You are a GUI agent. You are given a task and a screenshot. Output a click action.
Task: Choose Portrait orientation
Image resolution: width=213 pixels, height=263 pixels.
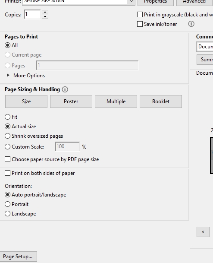click(x=7, y=204)
